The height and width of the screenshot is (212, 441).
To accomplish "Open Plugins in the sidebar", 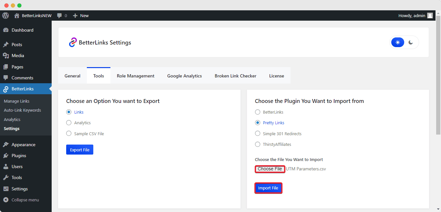I will coord(19,156).
